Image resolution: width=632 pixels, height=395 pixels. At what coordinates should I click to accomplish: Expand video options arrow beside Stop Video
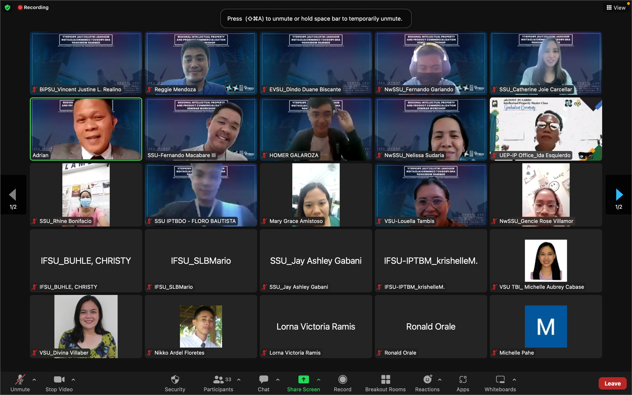pyautogui.click(x=73, y=380)
